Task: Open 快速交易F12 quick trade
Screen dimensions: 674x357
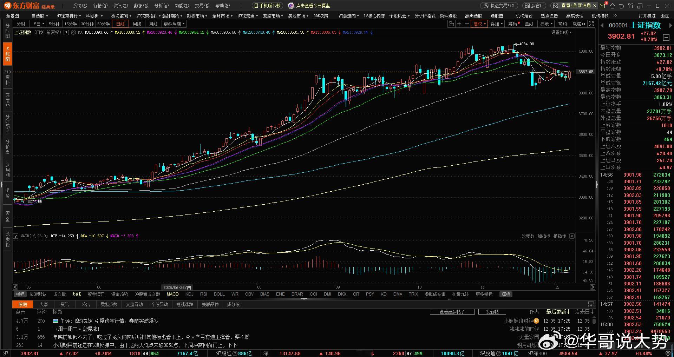Action: [x=499, y=6]
